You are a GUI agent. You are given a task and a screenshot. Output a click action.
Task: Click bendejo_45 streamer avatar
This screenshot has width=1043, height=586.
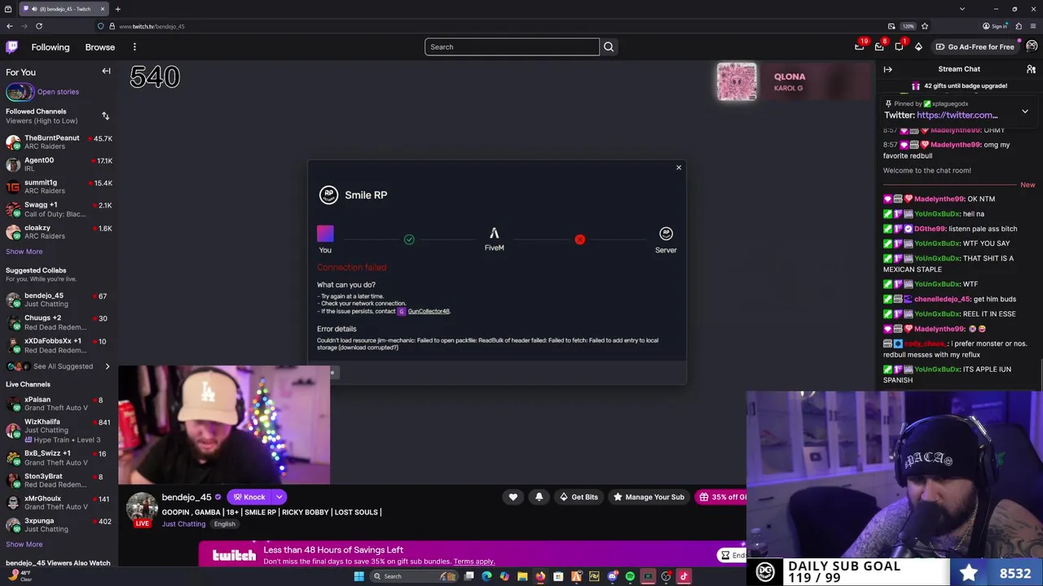142,506
